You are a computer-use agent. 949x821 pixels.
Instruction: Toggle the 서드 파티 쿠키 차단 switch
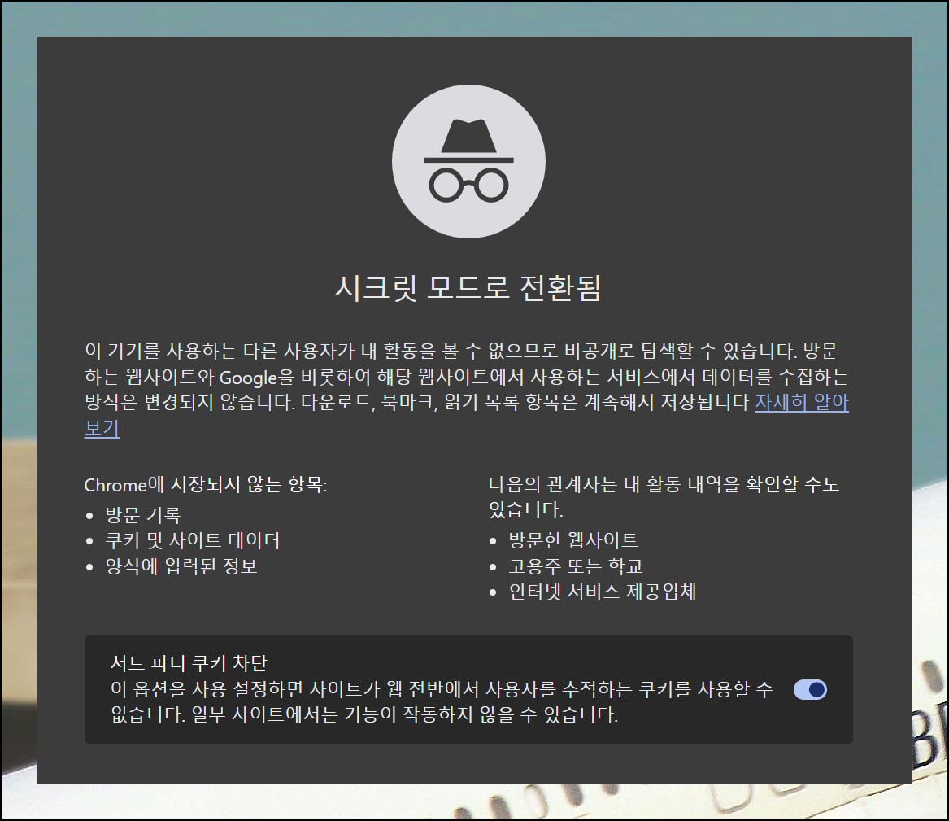click(810, 690)
